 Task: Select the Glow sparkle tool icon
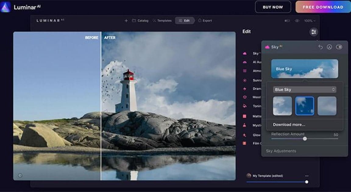245,135
